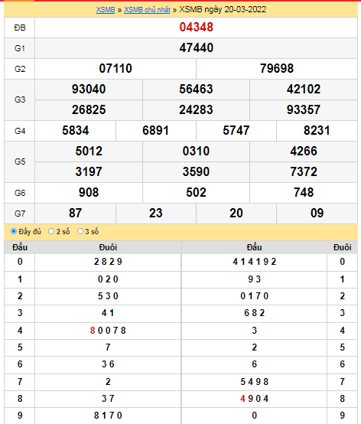The height and width of the screenshot is (424, 361).
Task: Click G3 number 26825
Action: [89, 109]
